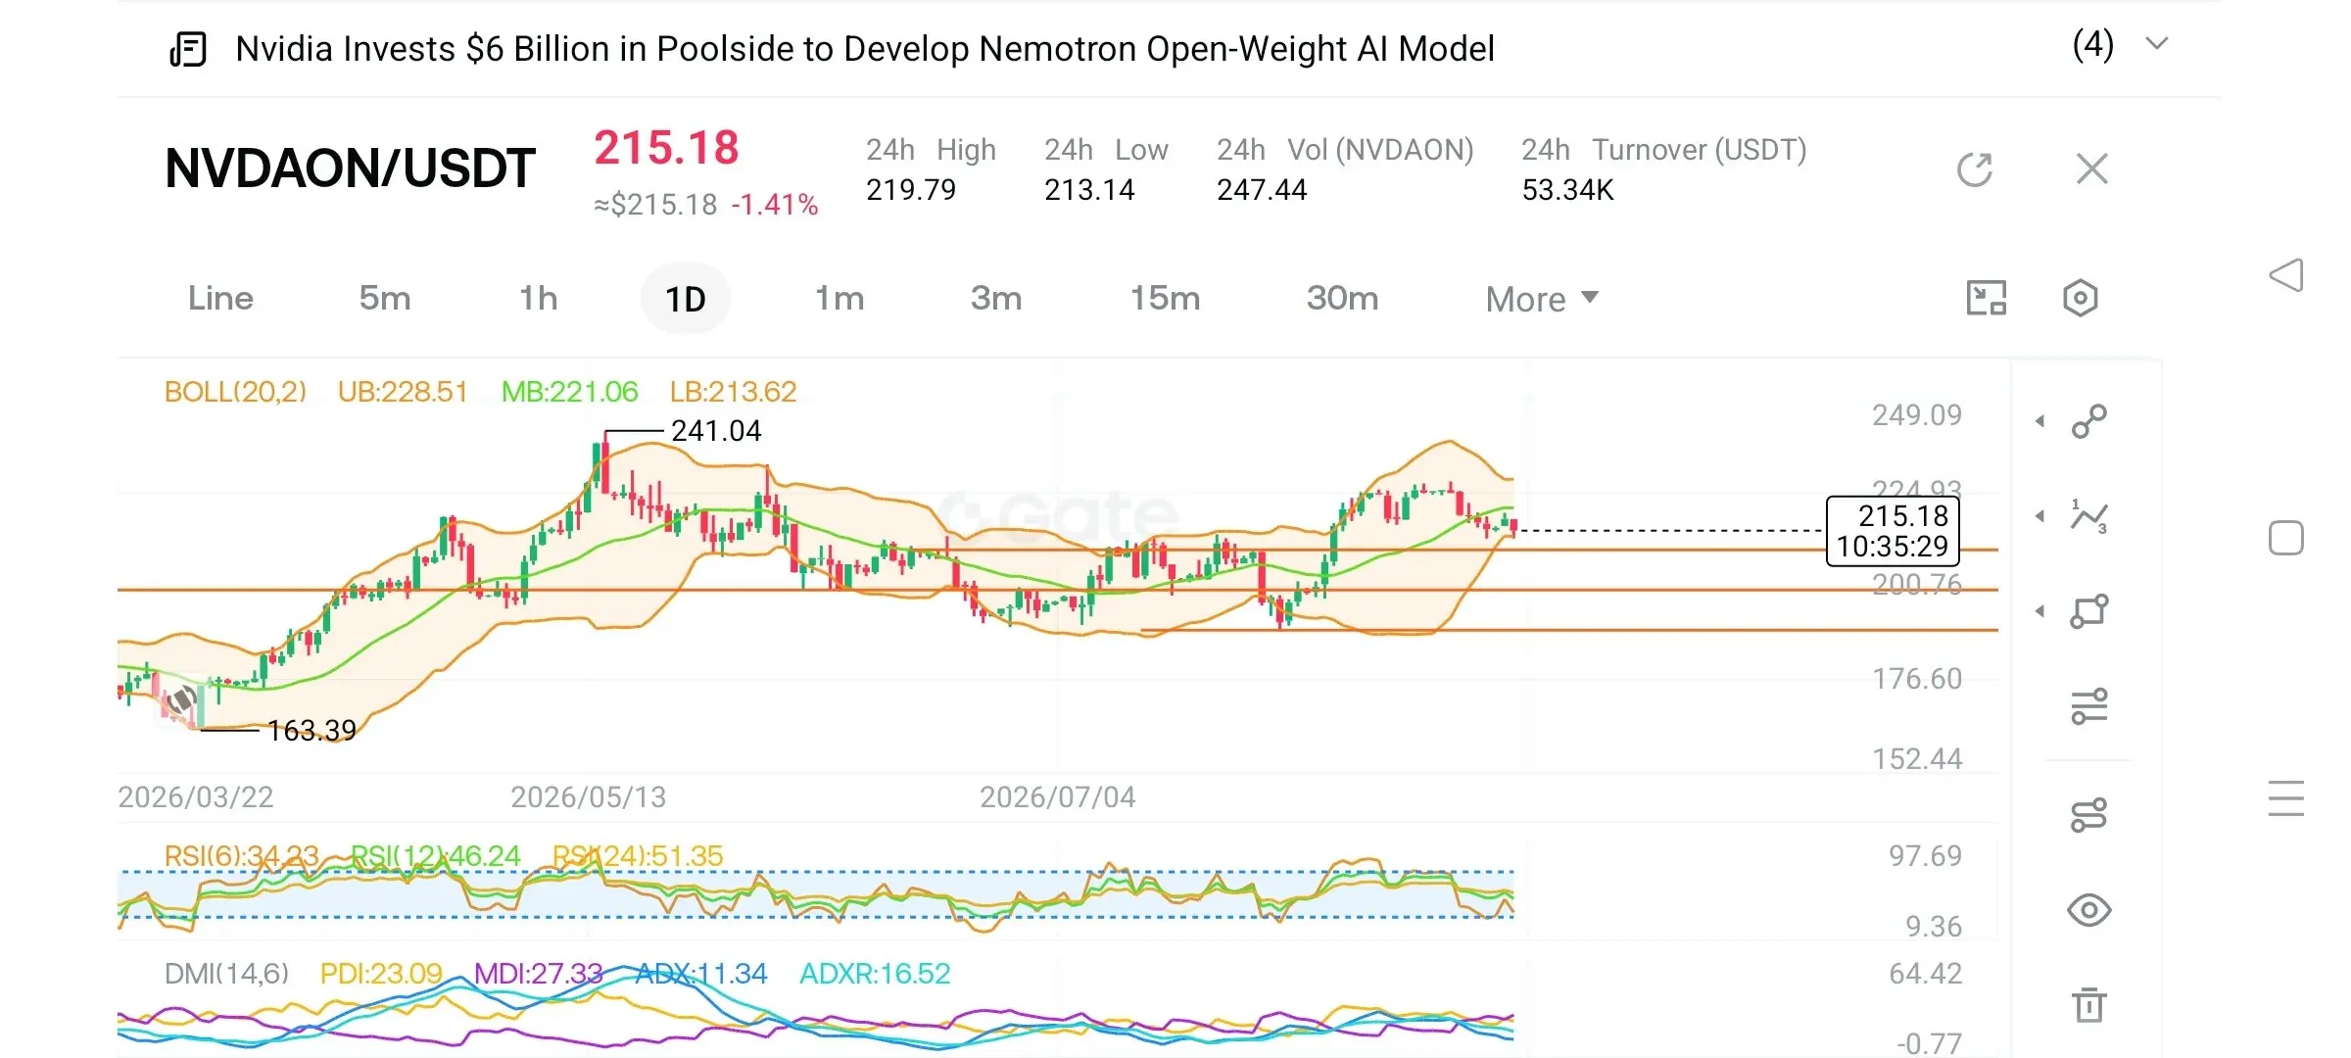The image size is (2351, 1058).
Task: Open Nvidia Poolside investment headline
Action: 865,49
